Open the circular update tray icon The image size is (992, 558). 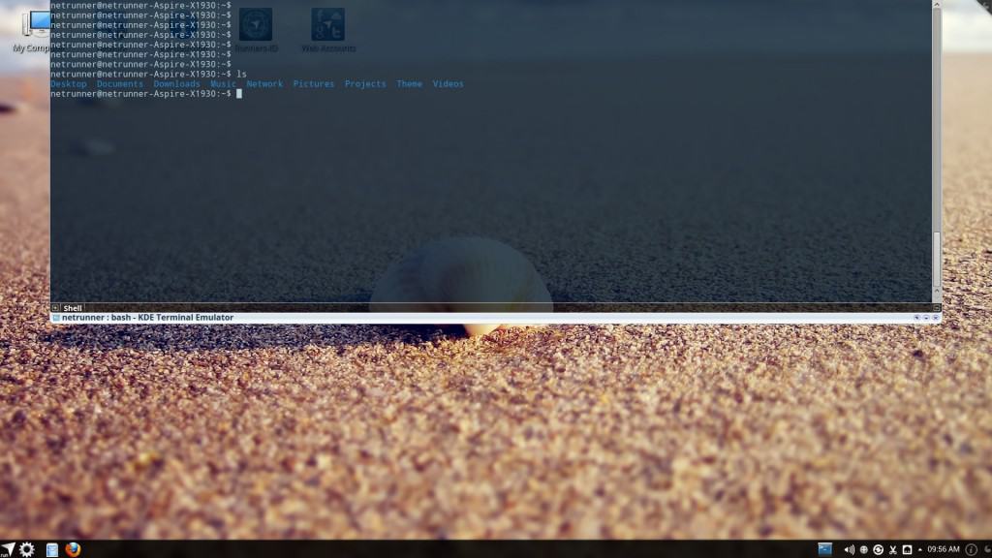[x=878, y=550]
